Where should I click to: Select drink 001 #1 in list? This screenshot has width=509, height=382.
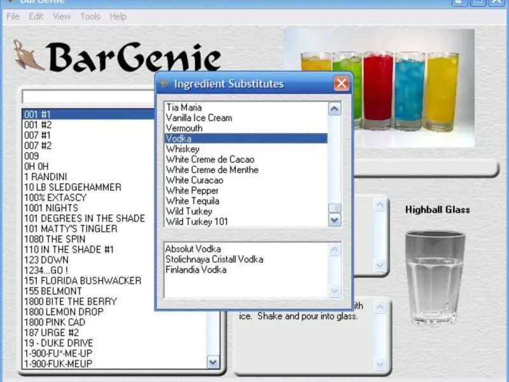(88, 115)
